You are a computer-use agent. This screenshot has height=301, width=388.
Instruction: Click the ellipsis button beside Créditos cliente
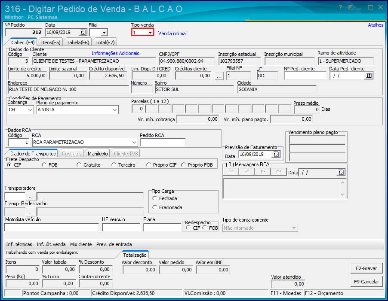point(219,76)
